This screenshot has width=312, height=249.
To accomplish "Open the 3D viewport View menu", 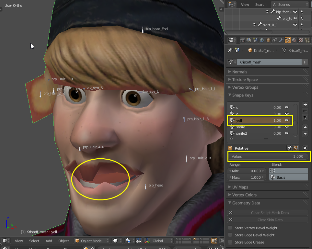I will 19,241.
